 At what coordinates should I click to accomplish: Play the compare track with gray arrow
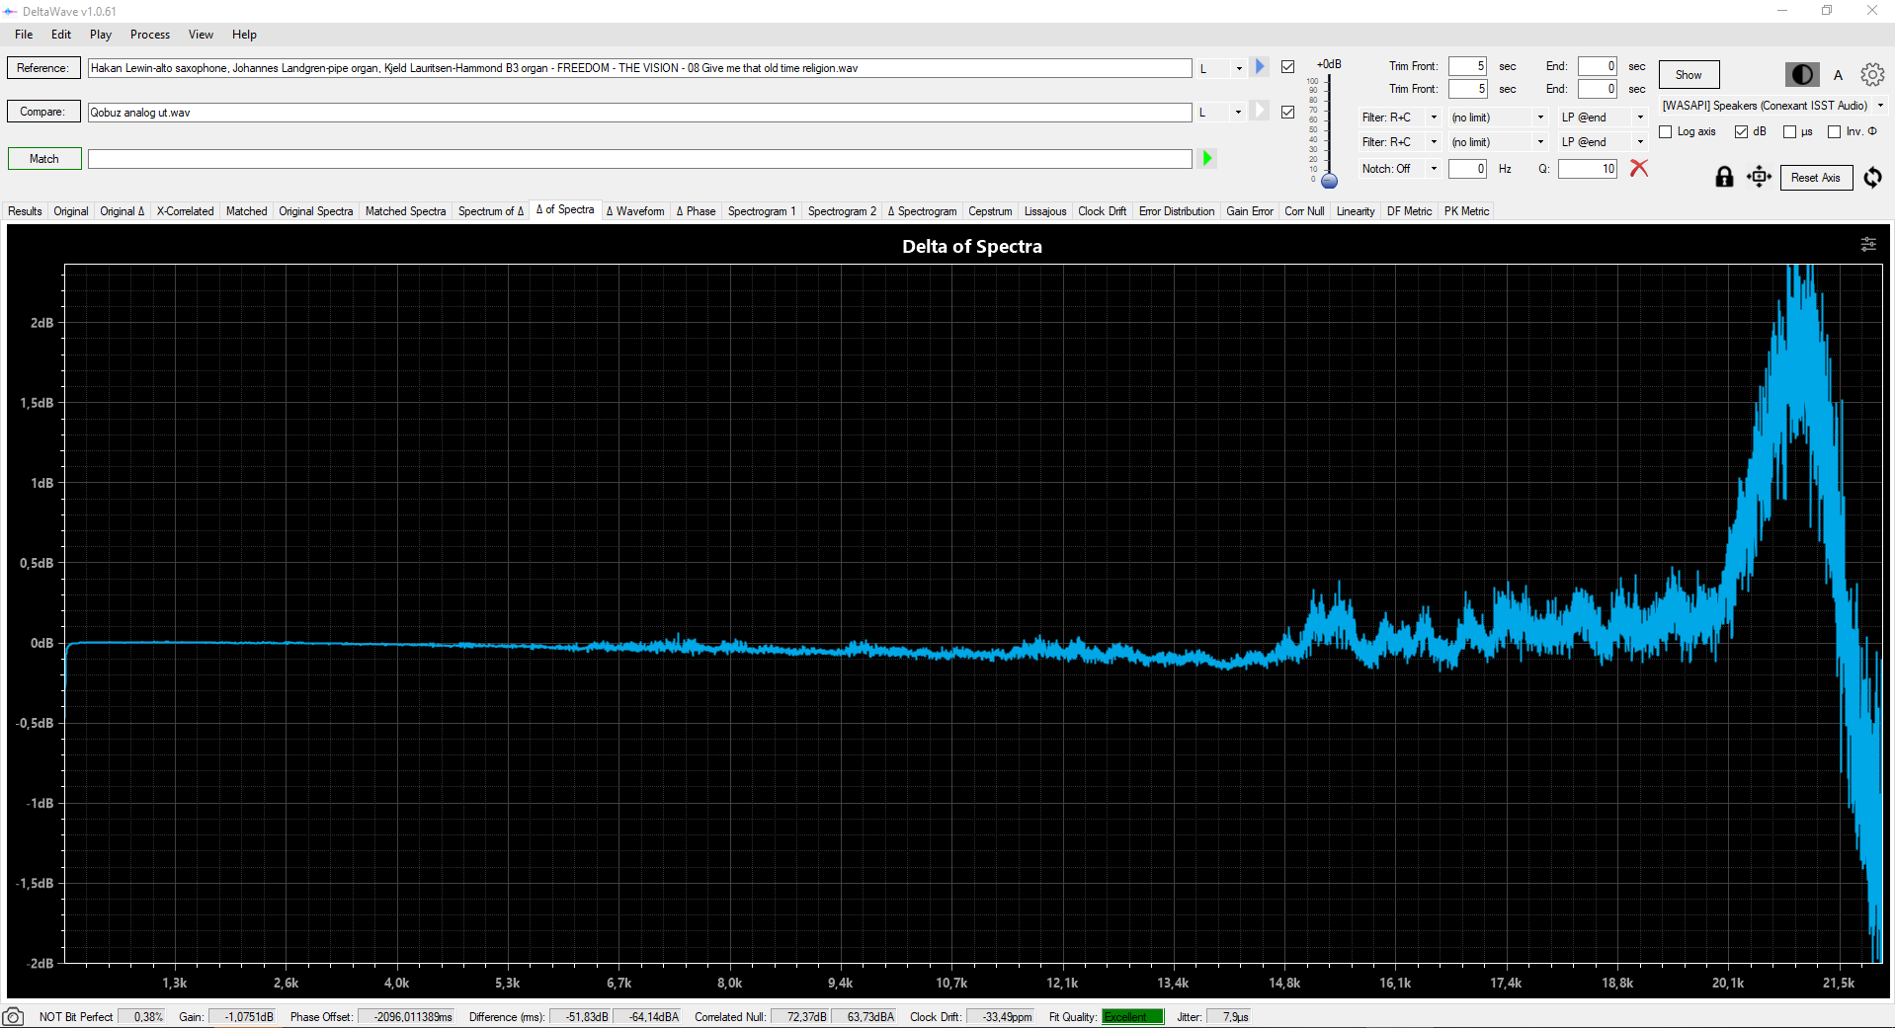pos(1259,111)
